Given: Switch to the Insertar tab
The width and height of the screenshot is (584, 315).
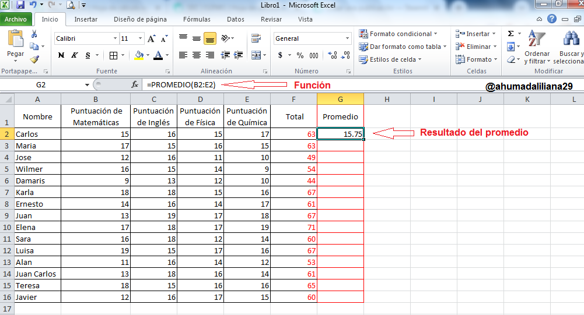Looking at the screenshot, I should 86,19.
